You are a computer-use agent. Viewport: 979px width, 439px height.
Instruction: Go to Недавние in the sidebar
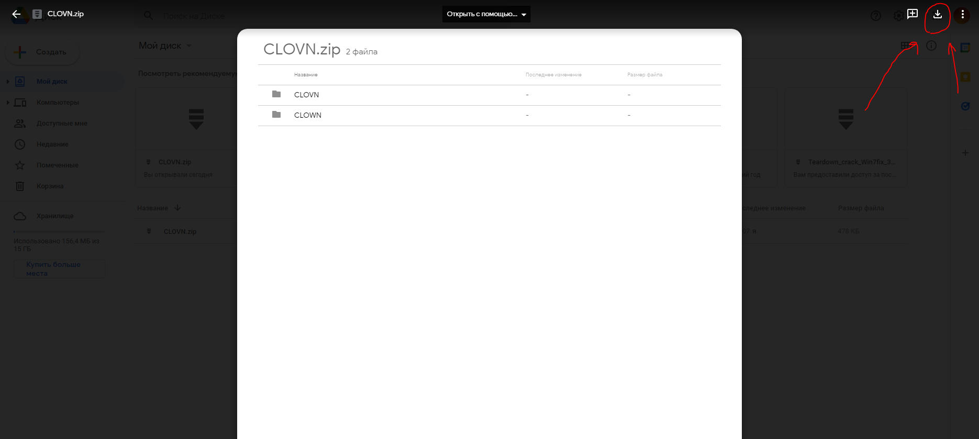click(52, 144)
